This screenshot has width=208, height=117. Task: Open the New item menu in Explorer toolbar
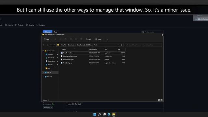click(47, 39)
